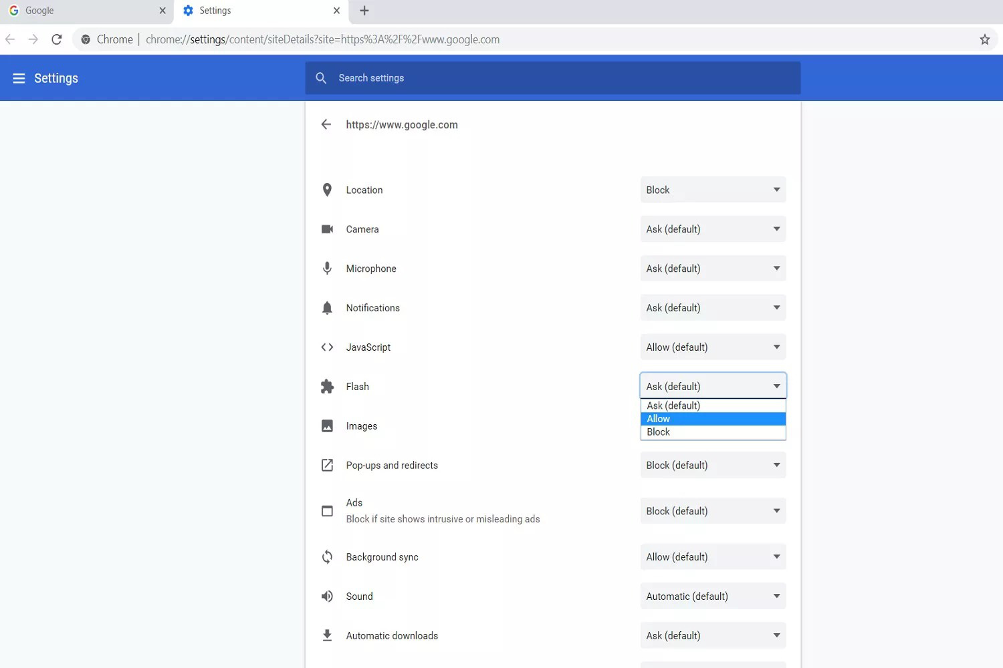Bookmark this page with the star icon

click(x=984, y=39)
